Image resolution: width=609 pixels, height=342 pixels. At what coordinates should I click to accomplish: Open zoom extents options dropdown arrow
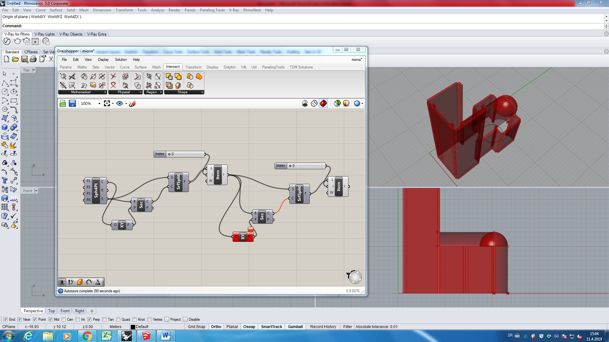tap(113, 104)
